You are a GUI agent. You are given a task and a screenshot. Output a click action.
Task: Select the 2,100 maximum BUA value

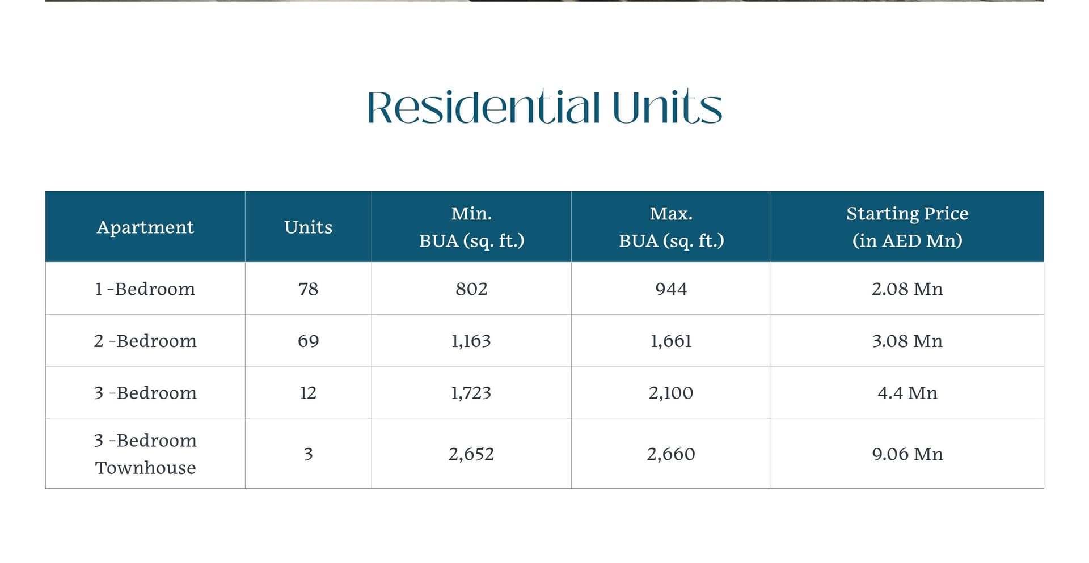point(671,393)
